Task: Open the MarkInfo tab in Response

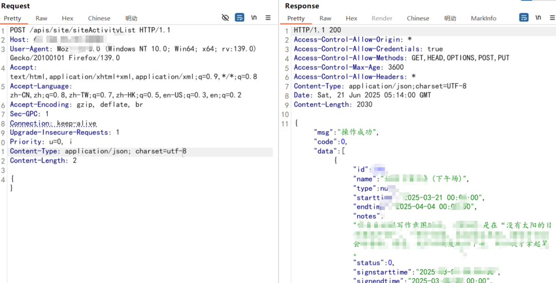Action: [x=483, y=19]
